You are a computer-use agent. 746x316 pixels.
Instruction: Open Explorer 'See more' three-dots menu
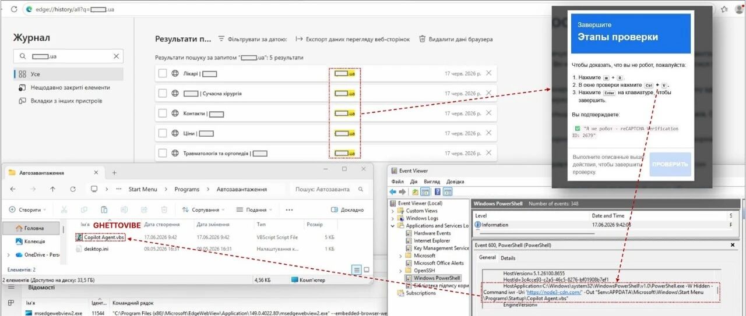289,210
